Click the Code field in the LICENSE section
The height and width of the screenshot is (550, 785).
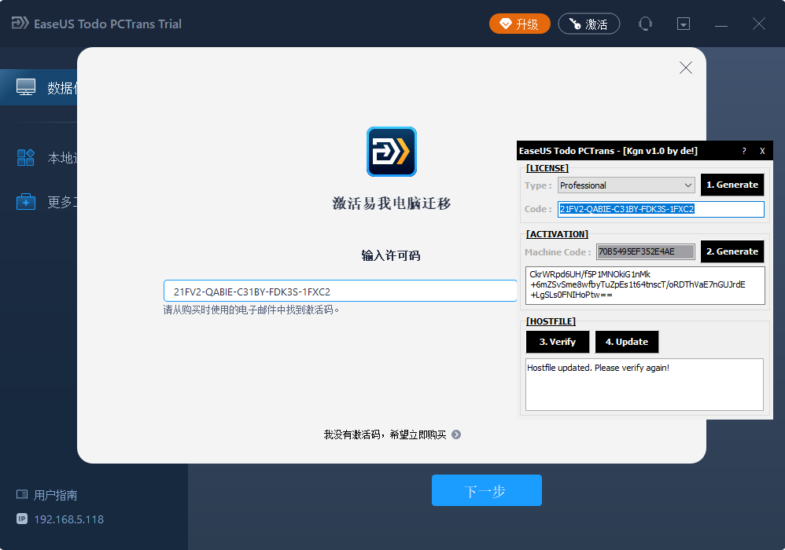point(661,209)
